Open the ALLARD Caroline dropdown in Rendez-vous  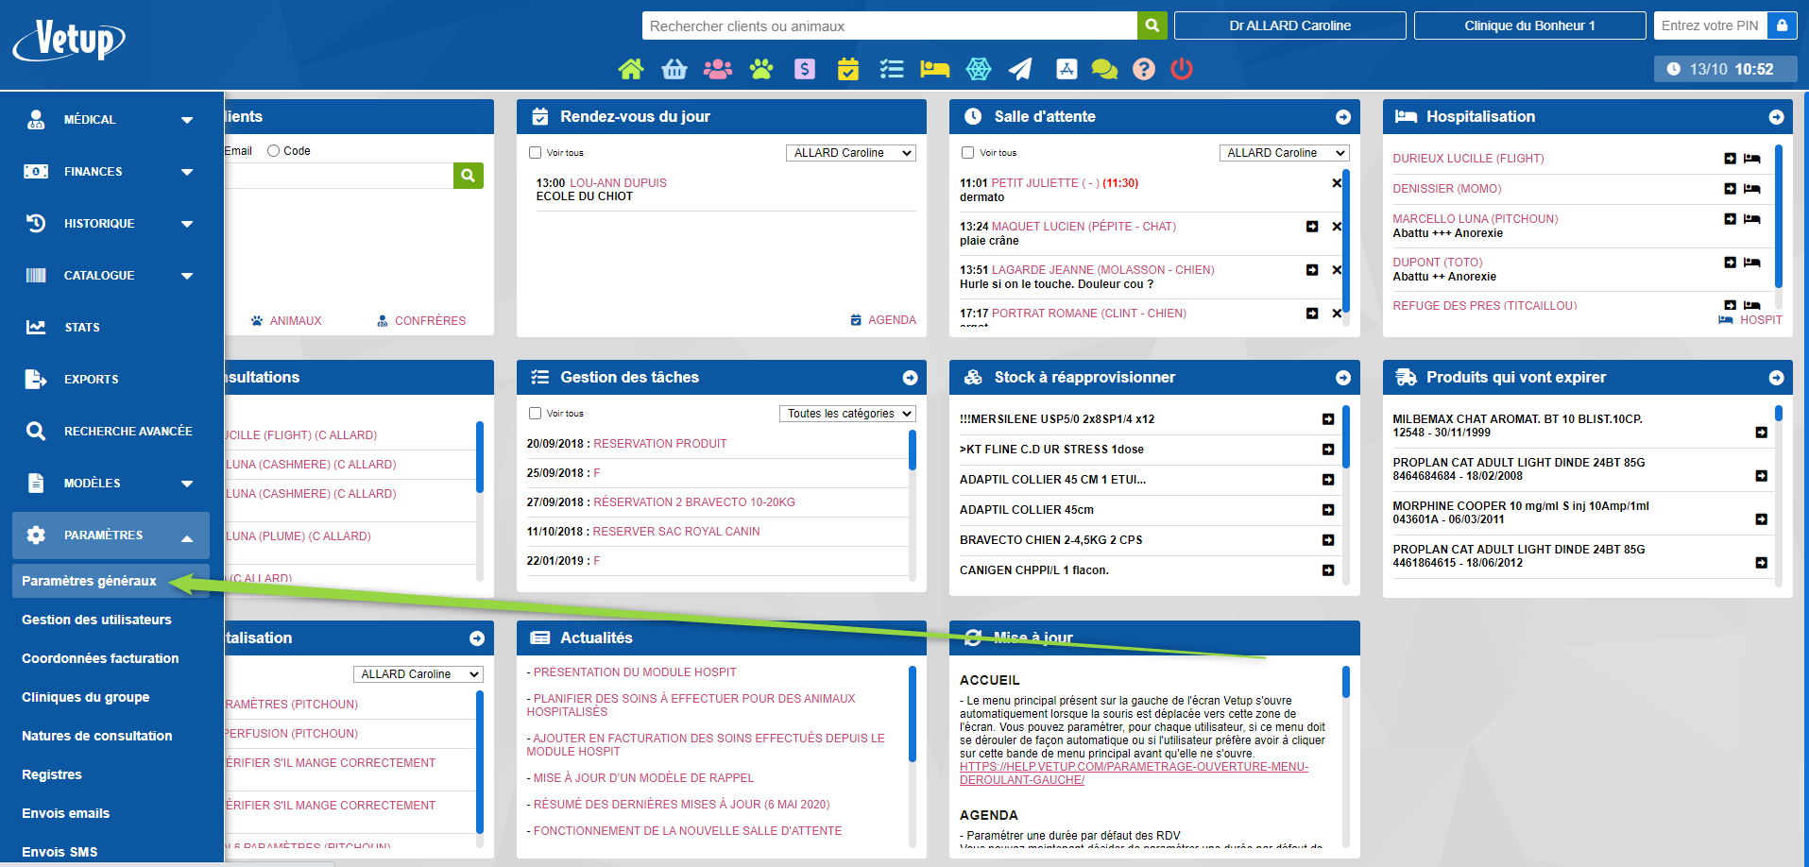(x=849, y=152)
